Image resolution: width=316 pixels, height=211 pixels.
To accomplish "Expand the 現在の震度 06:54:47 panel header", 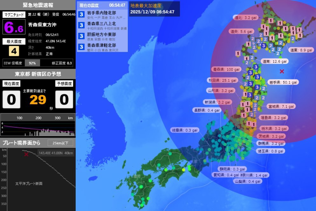I will 101,5.
